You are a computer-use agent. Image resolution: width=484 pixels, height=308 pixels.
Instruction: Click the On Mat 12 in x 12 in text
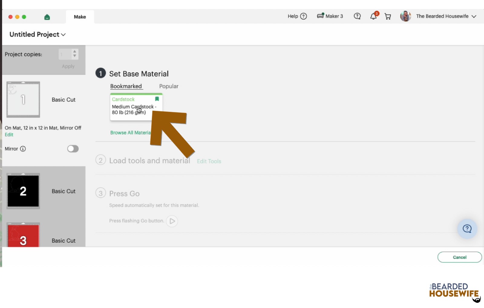click(43, 128)
